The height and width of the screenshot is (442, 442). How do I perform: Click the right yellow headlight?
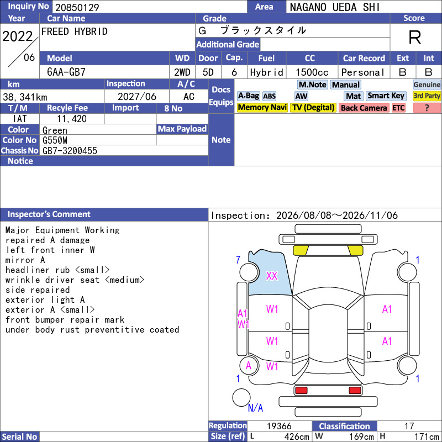point(356,250)
